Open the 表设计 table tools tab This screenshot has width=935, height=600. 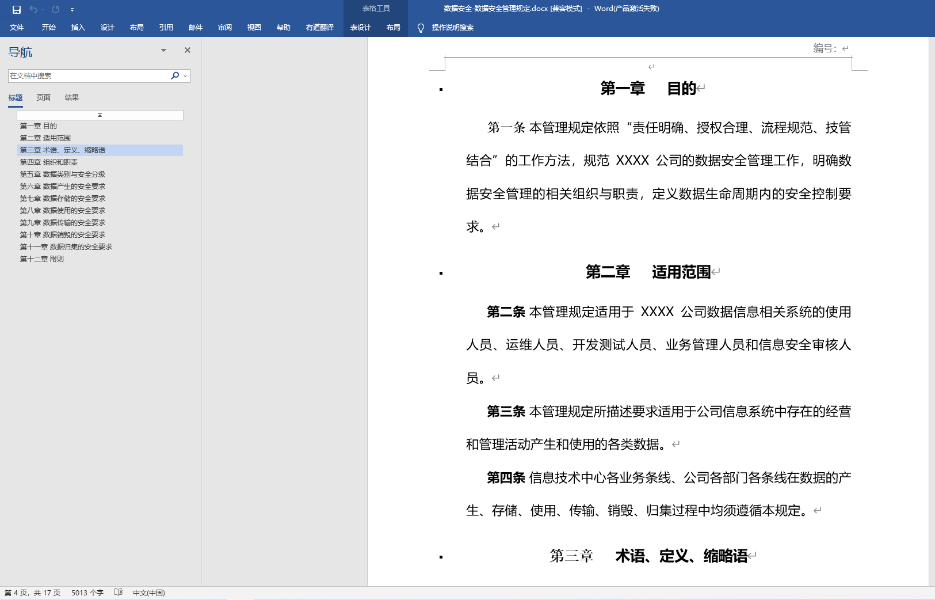click(361, 28)
